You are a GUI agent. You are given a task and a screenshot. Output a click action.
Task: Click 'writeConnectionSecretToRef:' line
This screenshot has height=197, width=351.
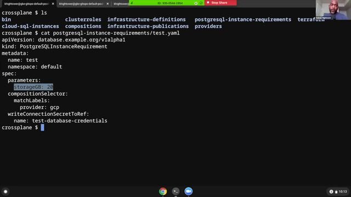coord(48,114)
